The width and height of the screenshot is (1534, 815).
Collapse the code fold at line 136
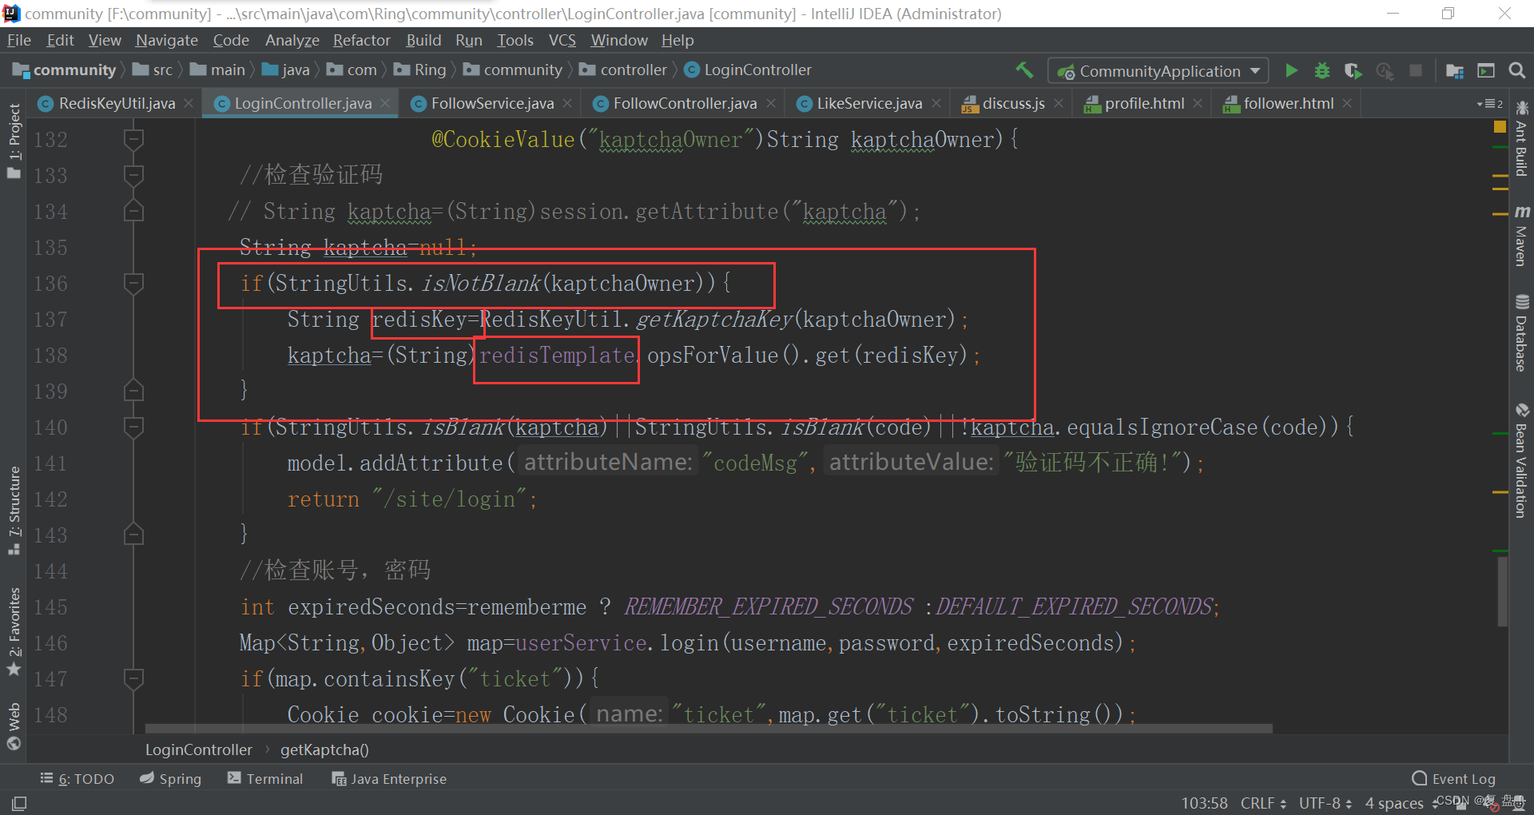pyautogui.click(x=133, y=283)
